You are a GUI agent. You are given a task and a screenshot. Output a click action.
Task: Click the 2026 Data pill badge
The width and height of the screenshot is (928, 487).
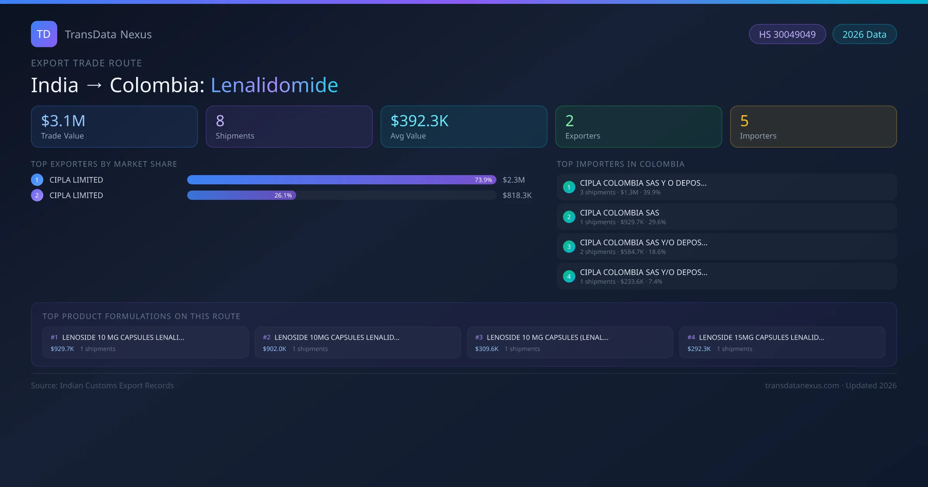pyautogui.click(x=864, y=34)
